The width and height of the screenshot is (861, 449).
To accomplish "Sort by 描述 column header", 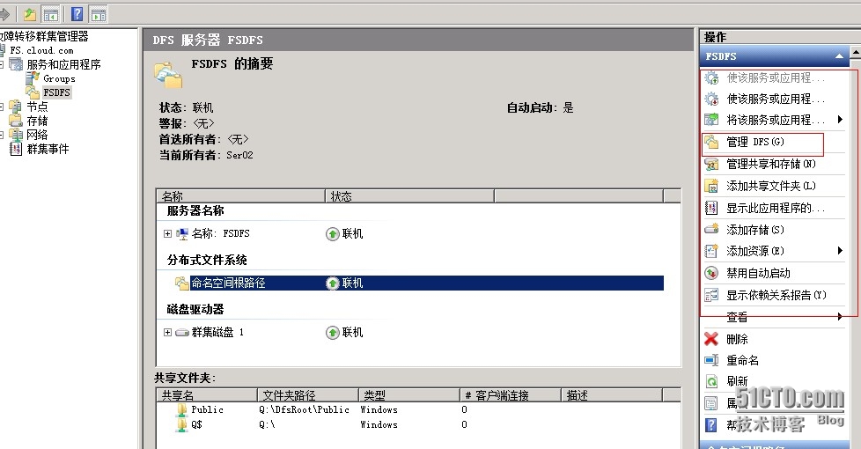I will point(612,395).
